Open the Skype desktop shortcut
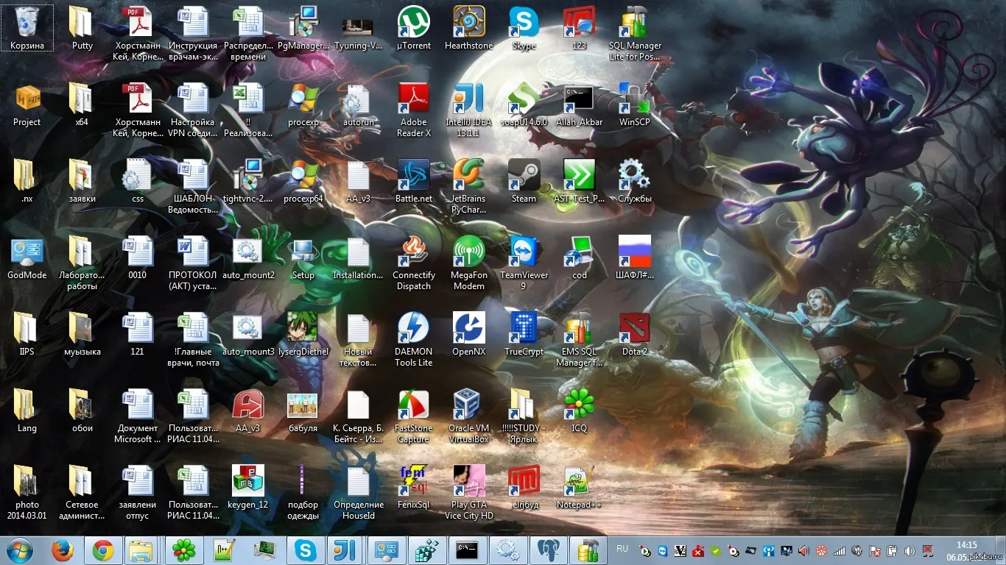Viewport: 1006px width, 565px height. (524, 28)
